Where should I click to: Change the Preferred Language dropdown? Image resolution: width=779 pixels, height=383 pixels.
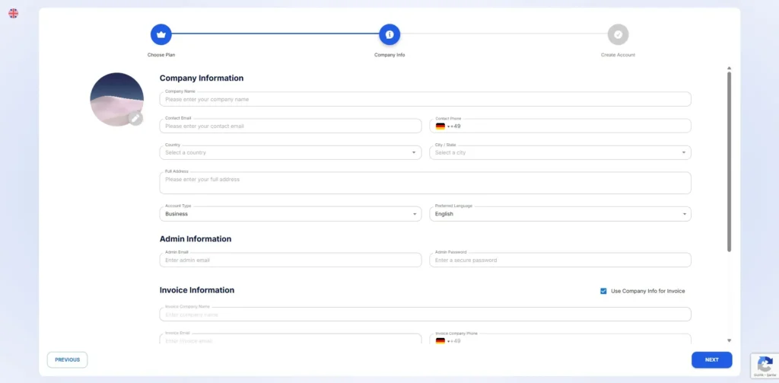[x=560, y=214]
